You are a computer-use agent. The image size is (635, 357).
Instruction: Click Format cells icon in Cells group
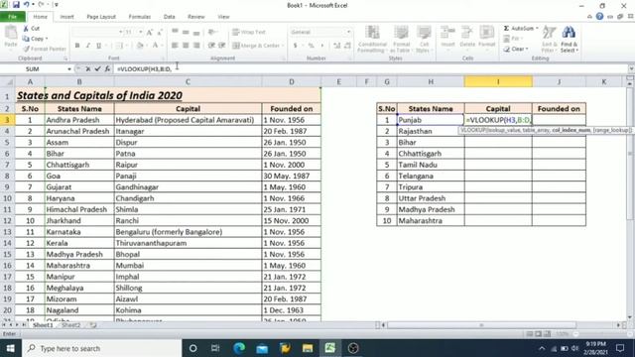click(487, 33)
